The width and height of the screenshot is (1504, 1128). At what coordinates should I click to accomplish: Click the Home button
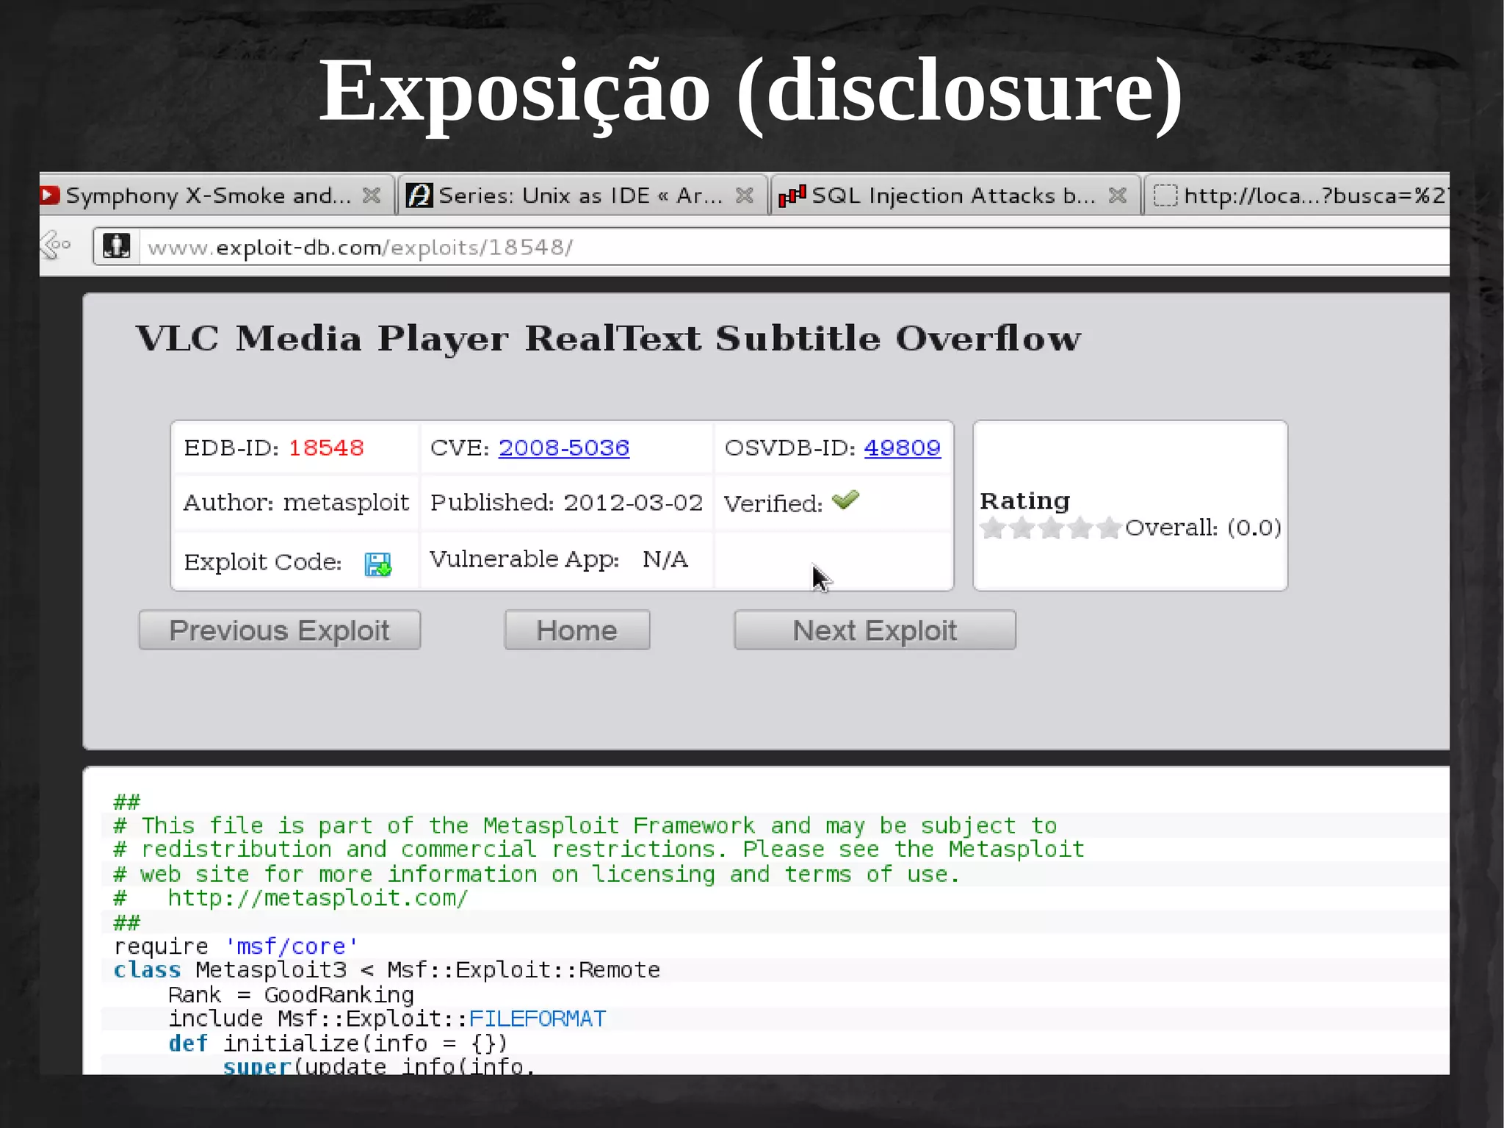coord(577,630)
